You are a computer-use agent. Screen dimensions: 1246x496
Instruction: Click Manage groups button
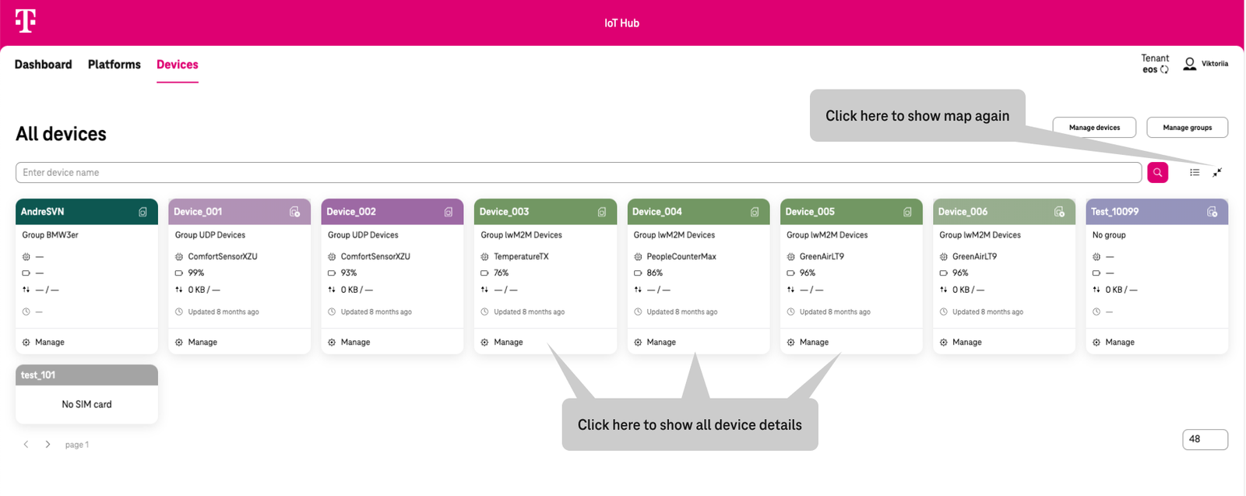pyautogui.click(x=1187, y=128)
